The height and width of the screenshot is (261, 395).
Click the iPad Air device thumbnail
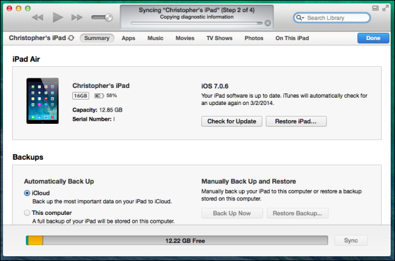coord(43,101)
